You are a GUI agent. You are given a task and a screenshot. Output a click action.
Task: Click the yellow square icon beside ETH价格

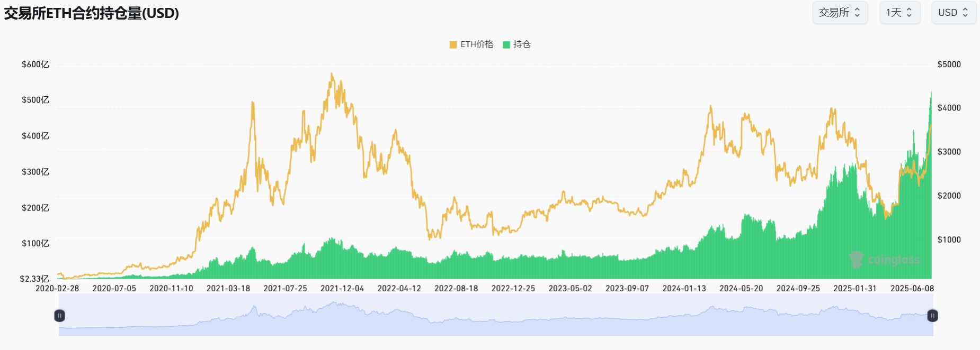452,45
